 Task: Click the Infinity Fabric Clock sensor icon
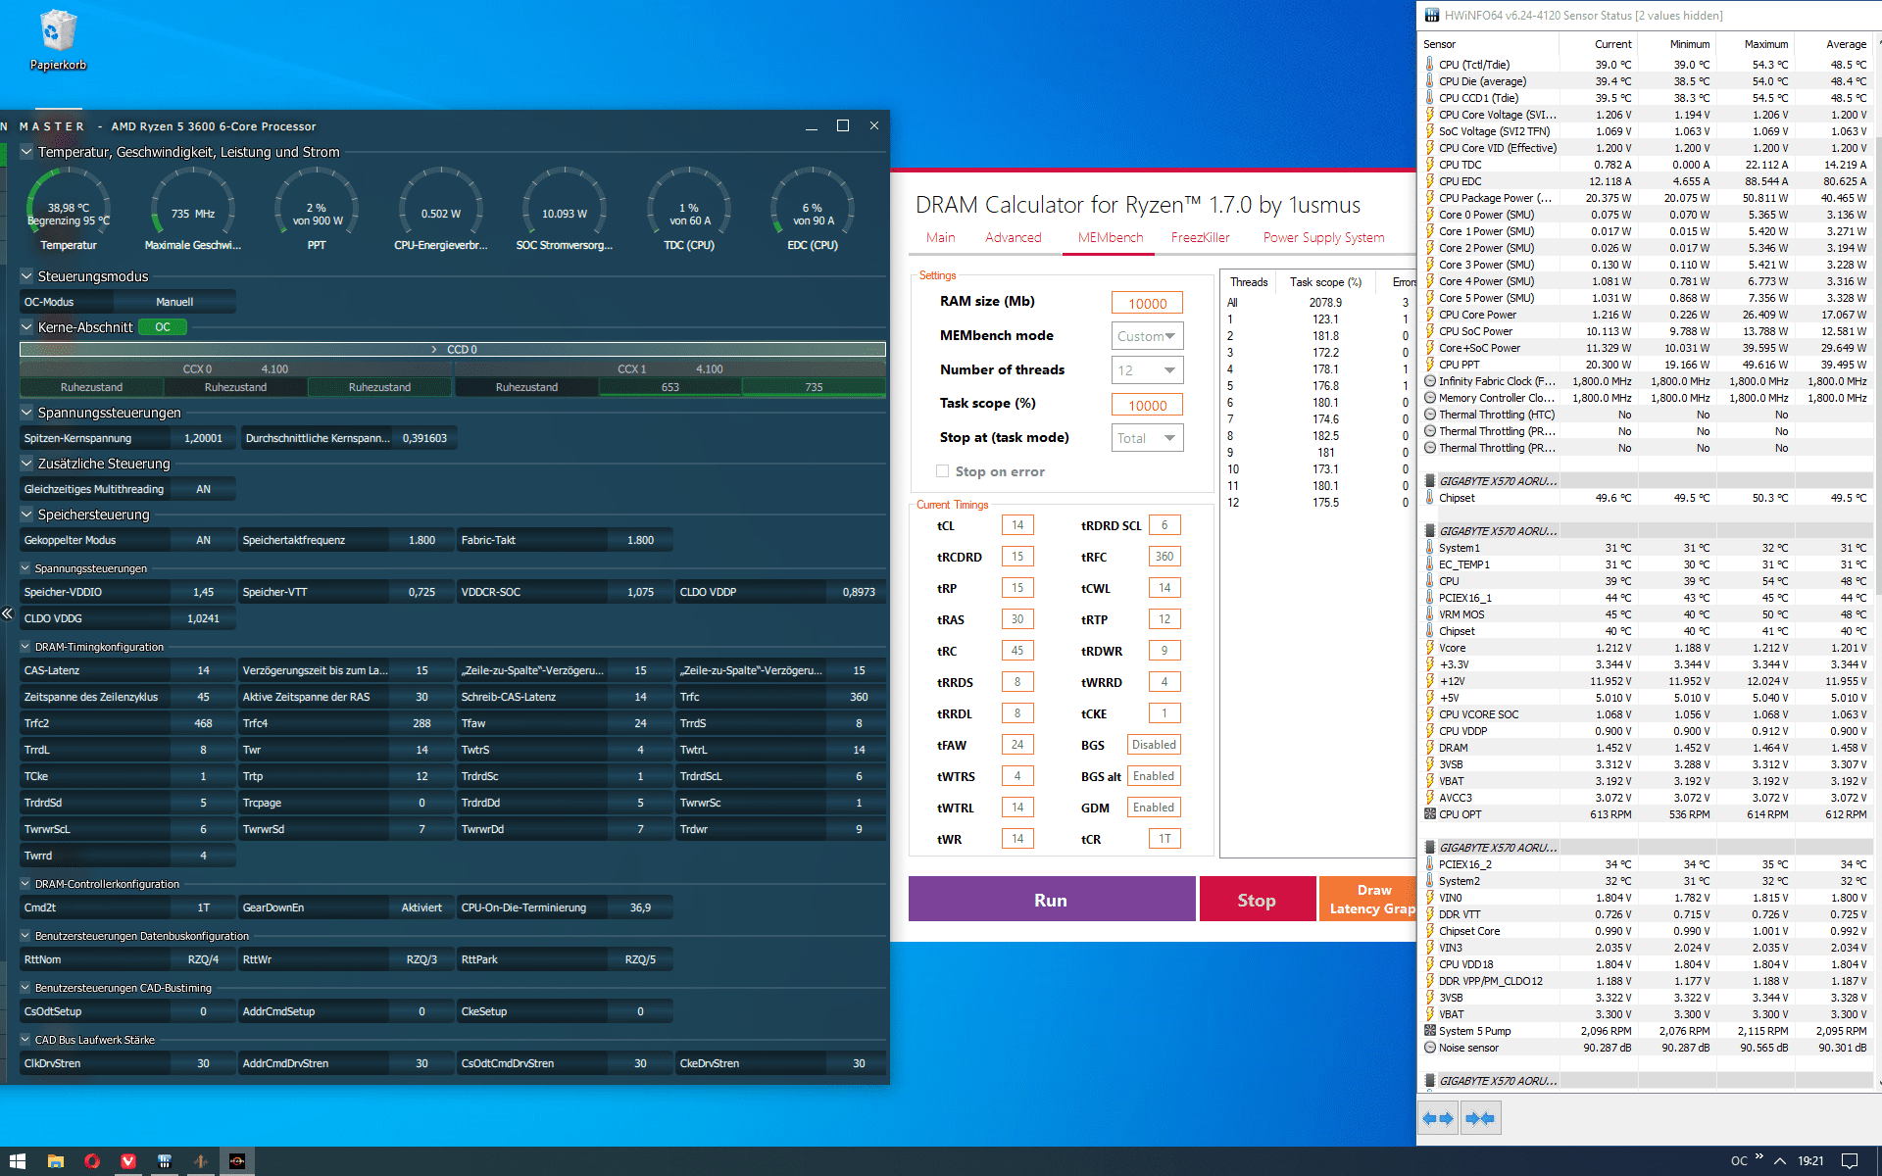(1430, 381)
